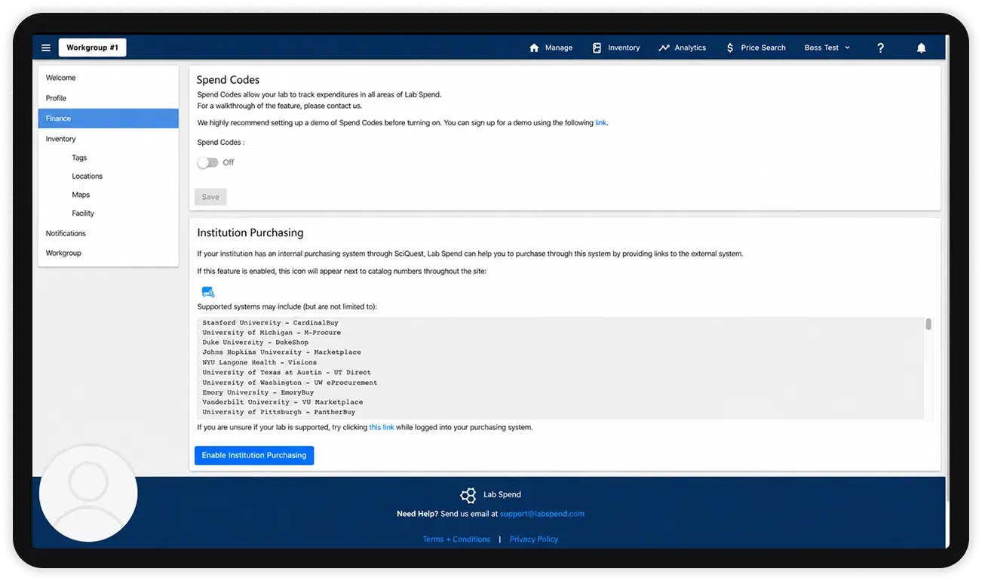
Task: Click the Save button
Action: coord(210,197)
